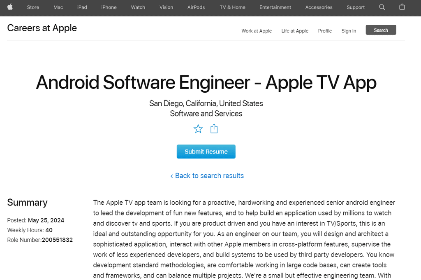Return via Back to search results
421x280 pixels.
tap(207, 175)
